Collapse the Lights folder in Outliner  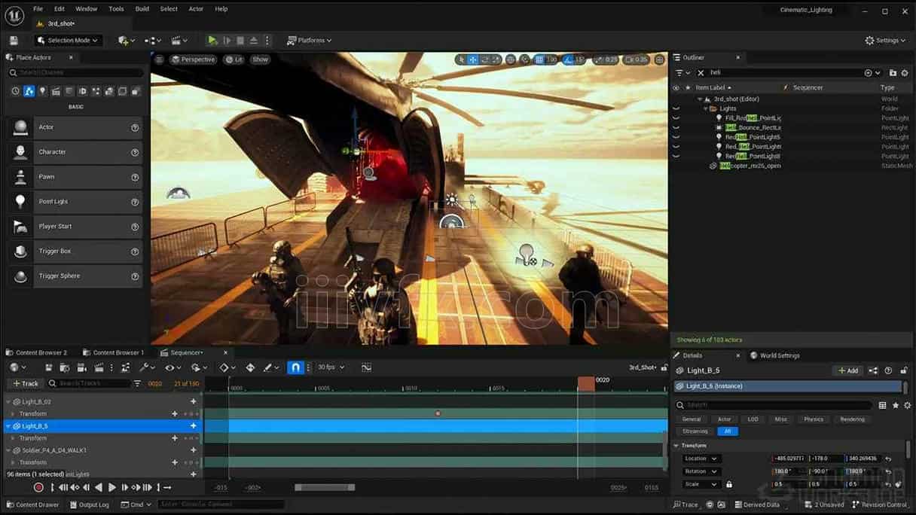(706, 108)
